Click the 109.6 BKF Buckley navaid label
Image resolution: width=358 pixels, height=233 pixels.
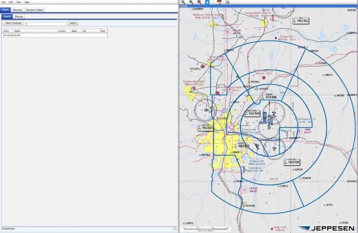pyautogui.click(x=243, y=146)
